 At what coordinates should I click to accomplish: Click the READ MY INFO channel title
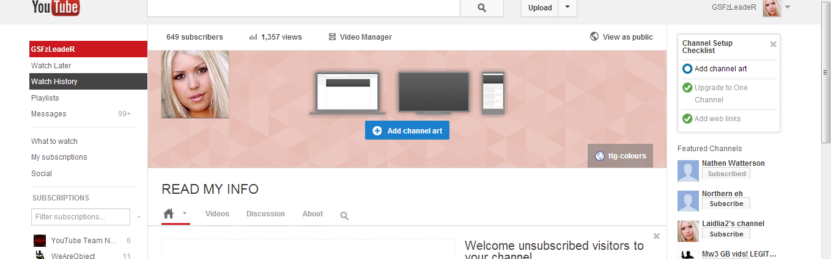pos(210,190)
